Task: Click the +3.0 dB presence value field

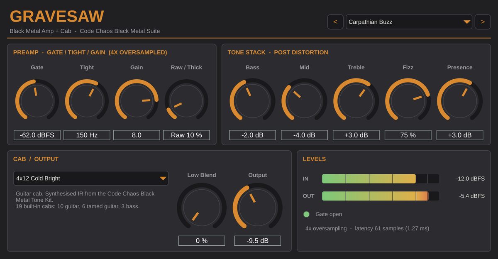Action: [460, 135]
